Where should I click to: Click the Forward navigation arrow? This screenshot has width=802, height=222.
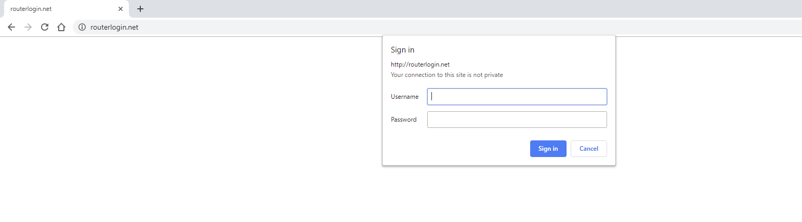[x=28, y=27]
